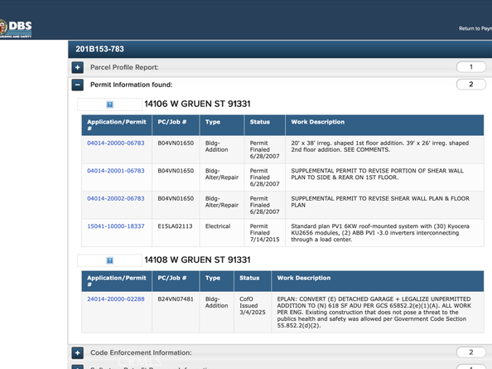The width and height of the screenshot is (492, 369).
Task: Expand the bottom partially visible section
Action: point(78,367)
